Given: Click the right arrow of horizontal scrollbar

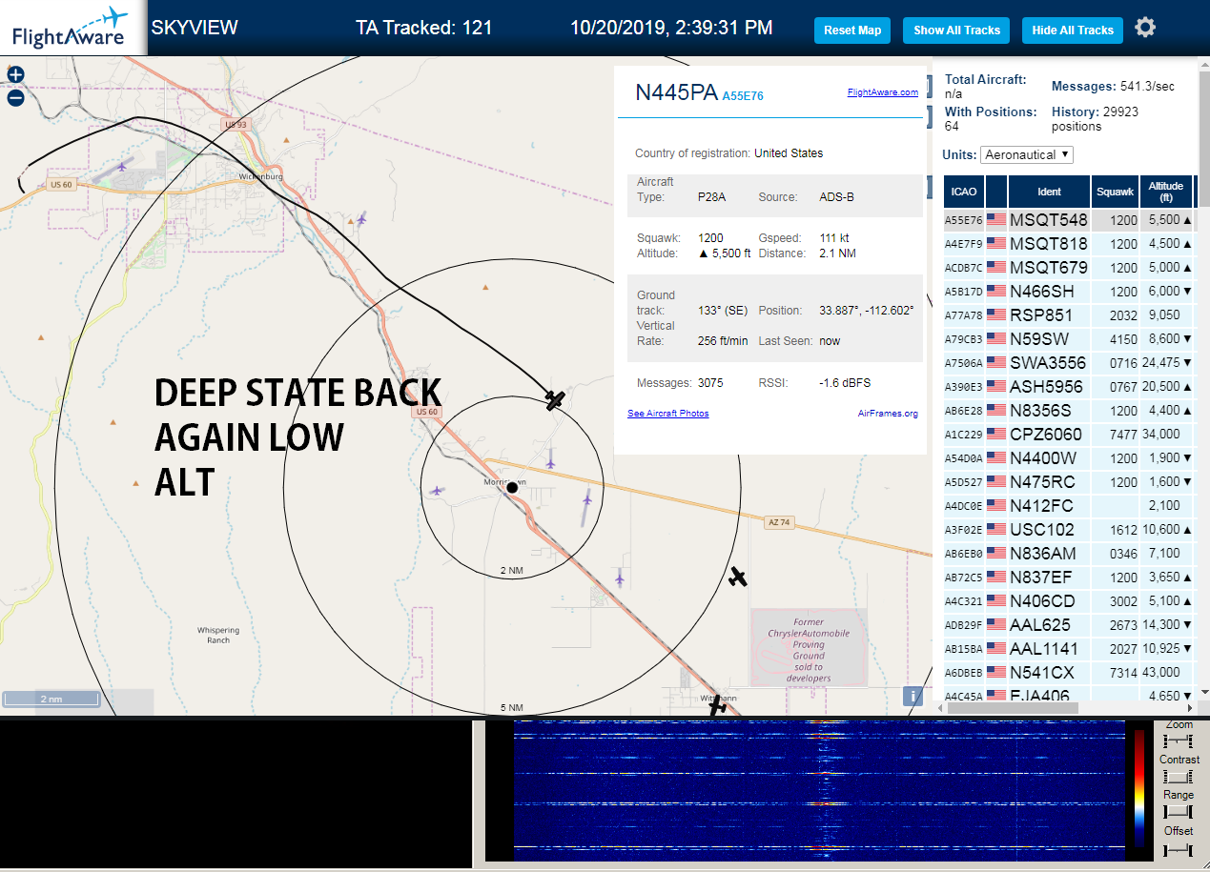Looking at the screenshot, I should click(1188, 708).
